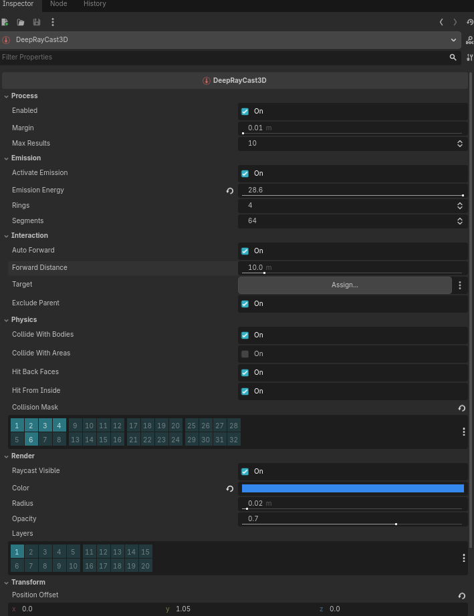Revert the Emission Energy value
The width and height of the screenshot is (474, 616).
tap(230, 190)
